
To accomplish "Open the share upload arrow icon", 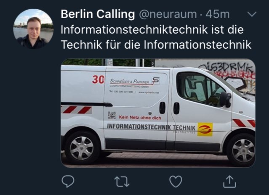I will [229, 182].
